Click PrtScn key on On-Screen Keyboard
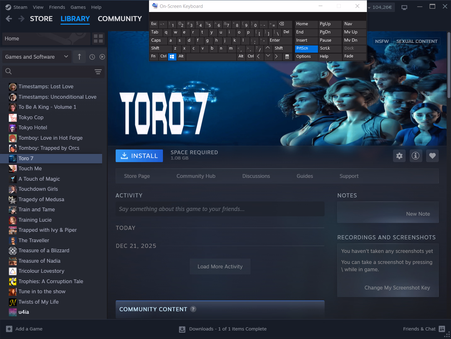The image size is (451, 339). coord(306,49)
